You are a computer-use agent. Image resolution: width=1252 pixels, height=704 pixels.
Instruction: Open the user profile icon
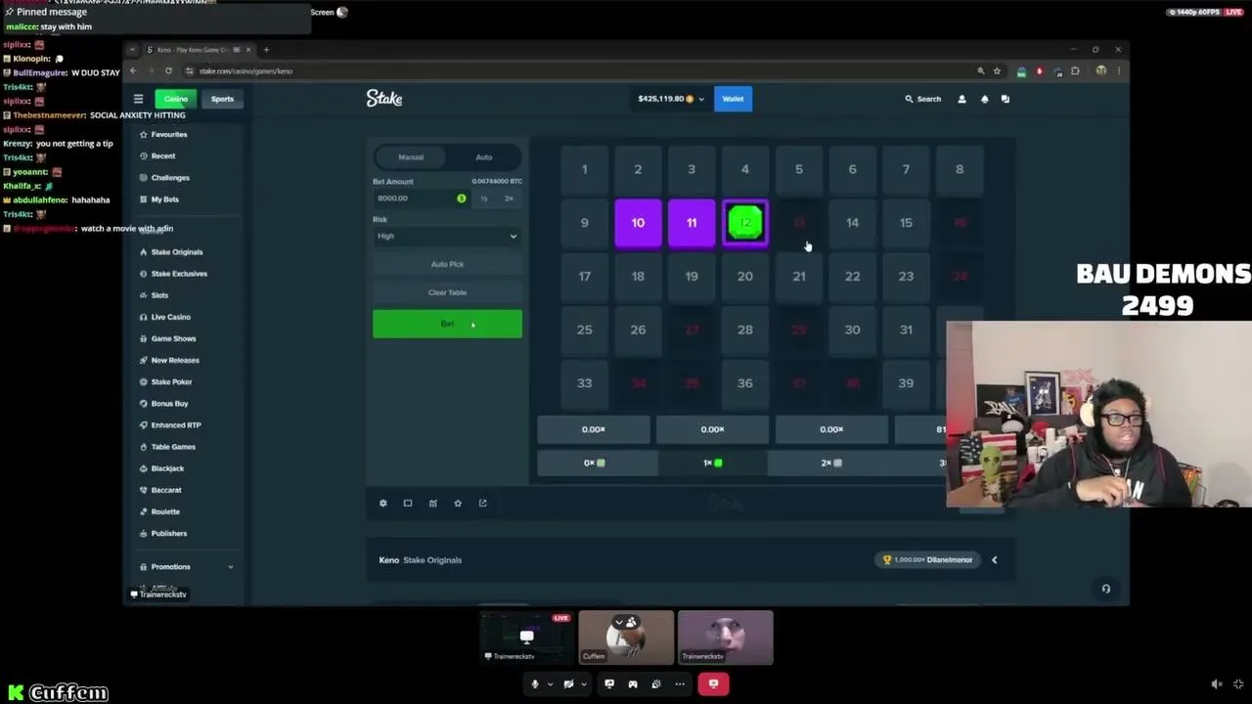(961, 99)
